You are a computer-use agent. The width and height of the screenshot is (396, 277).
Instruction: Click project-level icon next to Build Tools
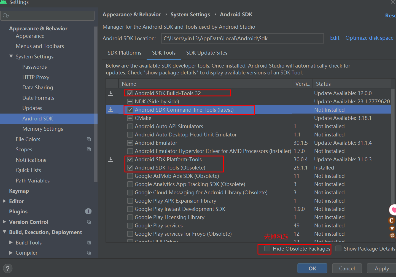click(89, 243)
